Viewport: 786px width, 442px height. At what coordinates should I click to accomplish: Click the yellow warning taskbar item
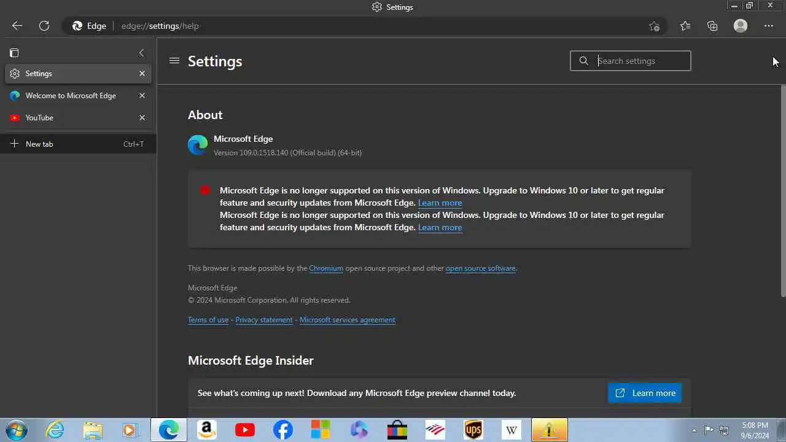click(x=550, y=430)
